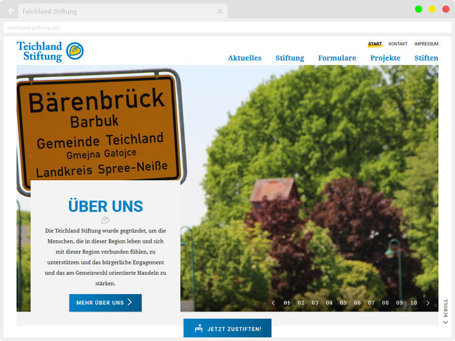Open a new browser tab with plus icon

tap(10, 11)
